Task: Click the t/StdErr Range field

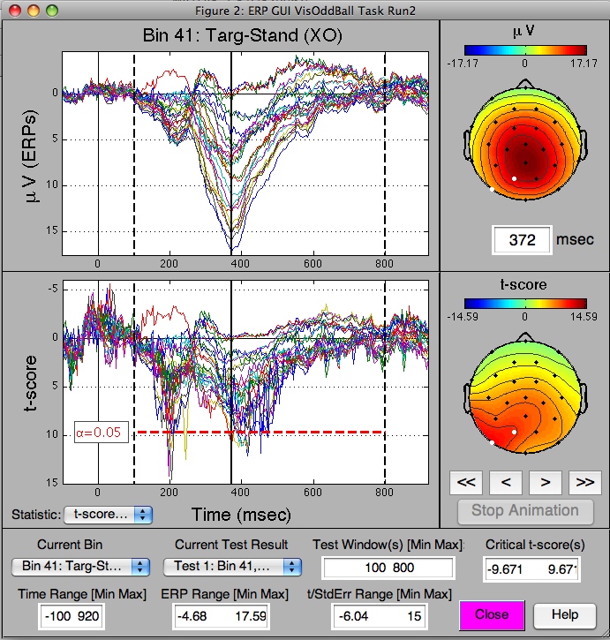Action: 388,617
